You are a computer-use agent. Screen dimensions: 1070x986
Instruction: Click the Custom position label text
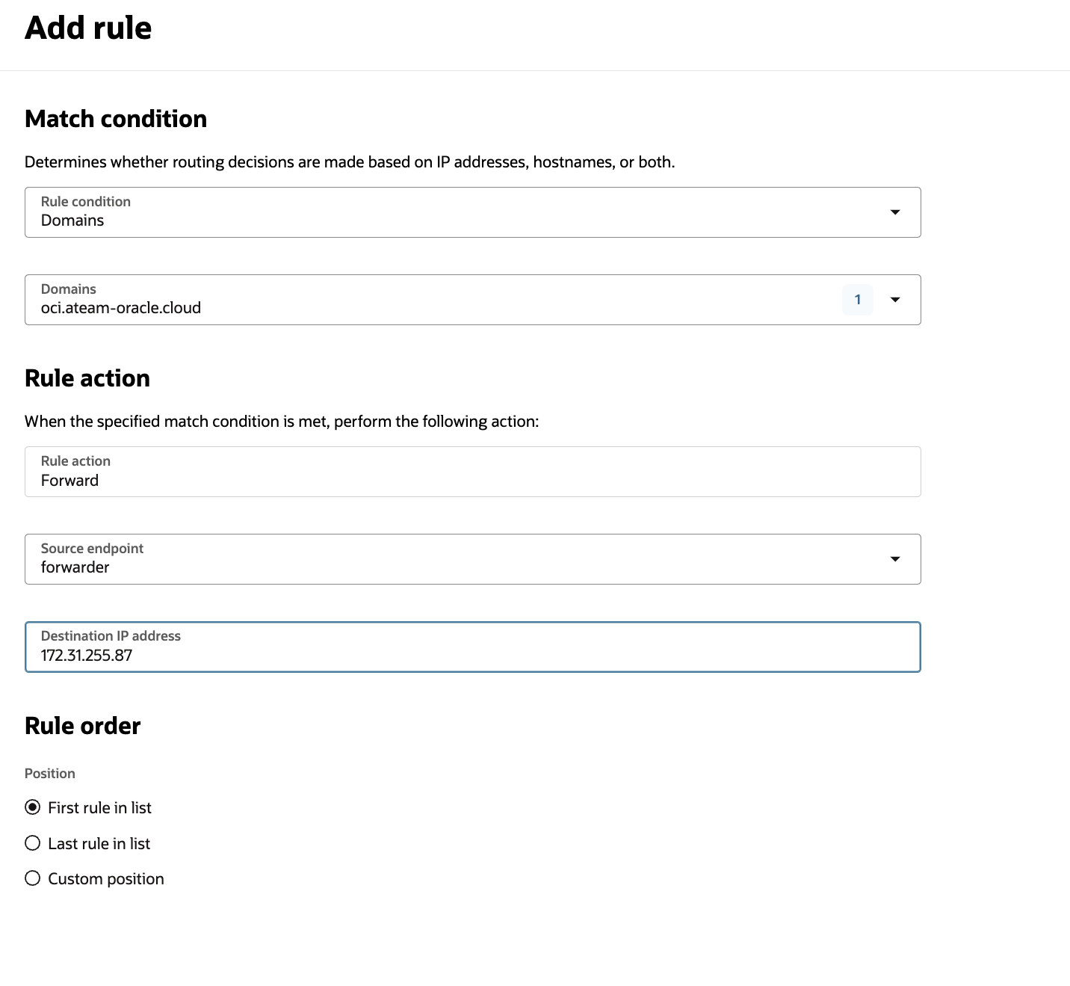tap(105, 879)
